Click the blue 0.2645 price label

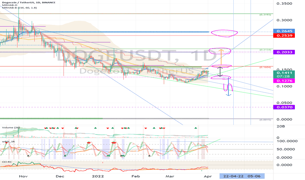click(284, 31)
